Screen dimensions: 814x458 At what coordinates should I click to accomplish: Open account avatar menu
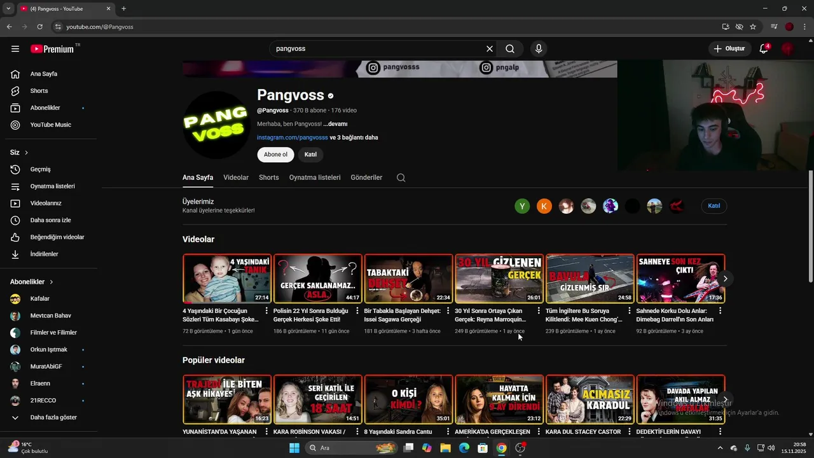788,49
